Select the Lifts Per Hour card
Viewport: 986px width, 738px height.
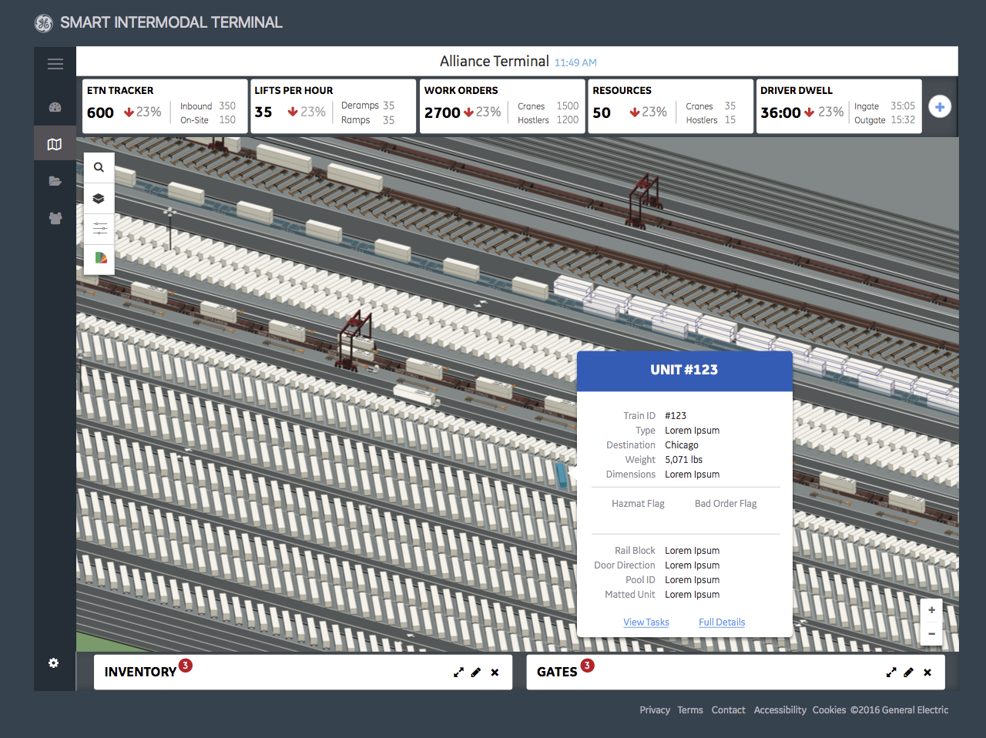(x=333, y=106)
